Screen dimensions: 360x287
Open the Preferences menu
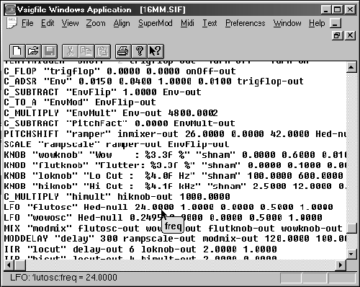pos(245,23)
